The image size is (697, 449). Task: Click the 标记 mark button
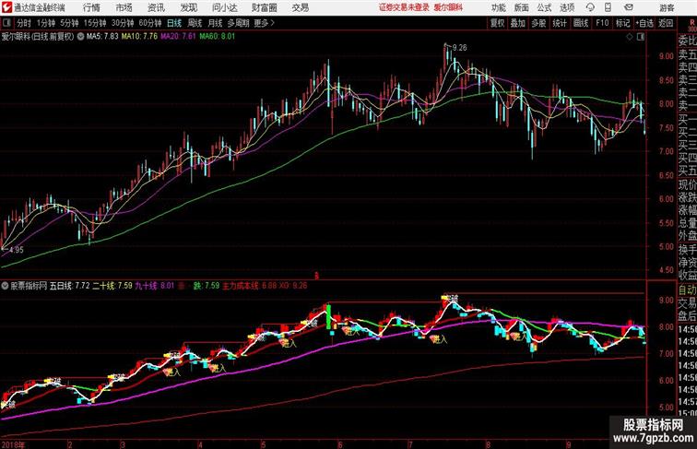coord(622,23)
